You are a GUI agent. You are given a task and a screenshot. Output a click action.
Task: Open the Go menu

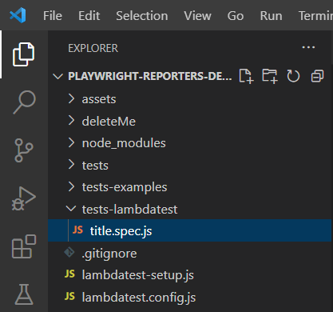click(236, 16)
